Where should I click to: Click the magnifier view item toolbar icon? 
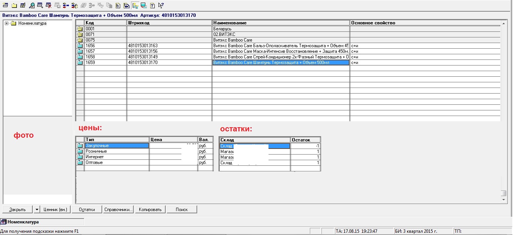[32, 5]
